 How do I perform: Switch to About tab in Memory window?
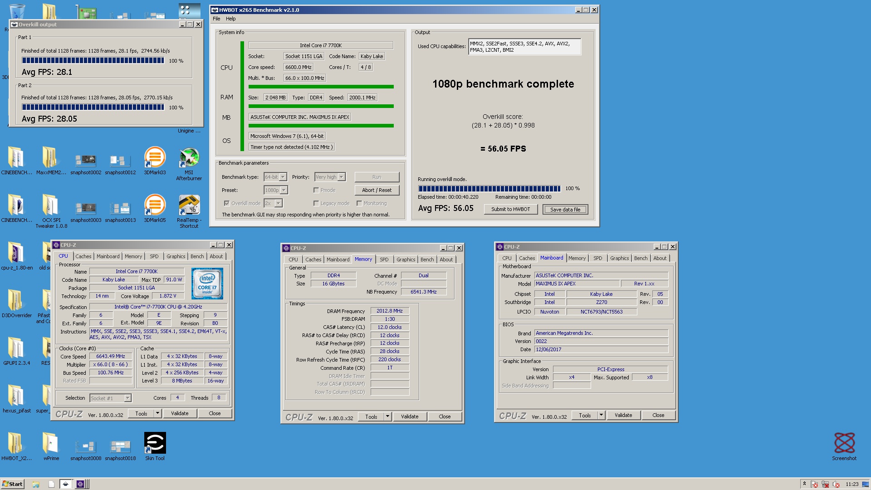[446, 260]
